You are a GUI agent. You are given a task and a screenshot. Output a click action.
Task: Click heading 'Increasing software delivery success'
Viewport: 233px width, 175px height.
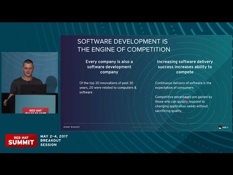click(185, 64)
